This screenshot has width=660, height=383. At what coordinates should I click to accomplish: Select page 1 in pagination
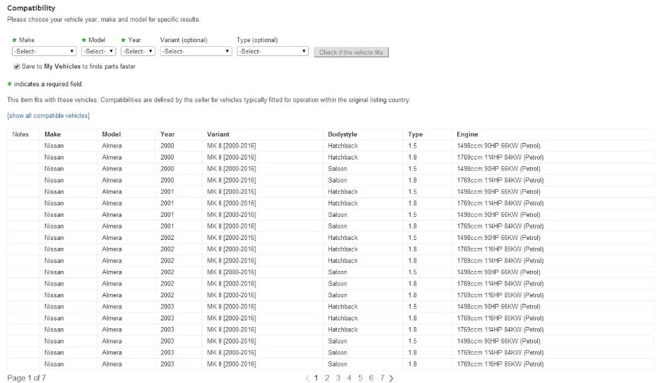316,378
